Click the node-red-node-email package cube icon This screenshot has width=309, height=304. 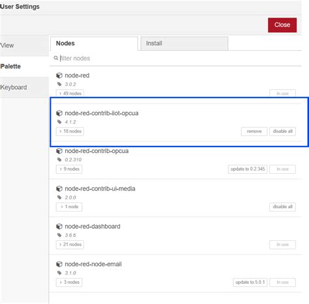coord(59,264)
